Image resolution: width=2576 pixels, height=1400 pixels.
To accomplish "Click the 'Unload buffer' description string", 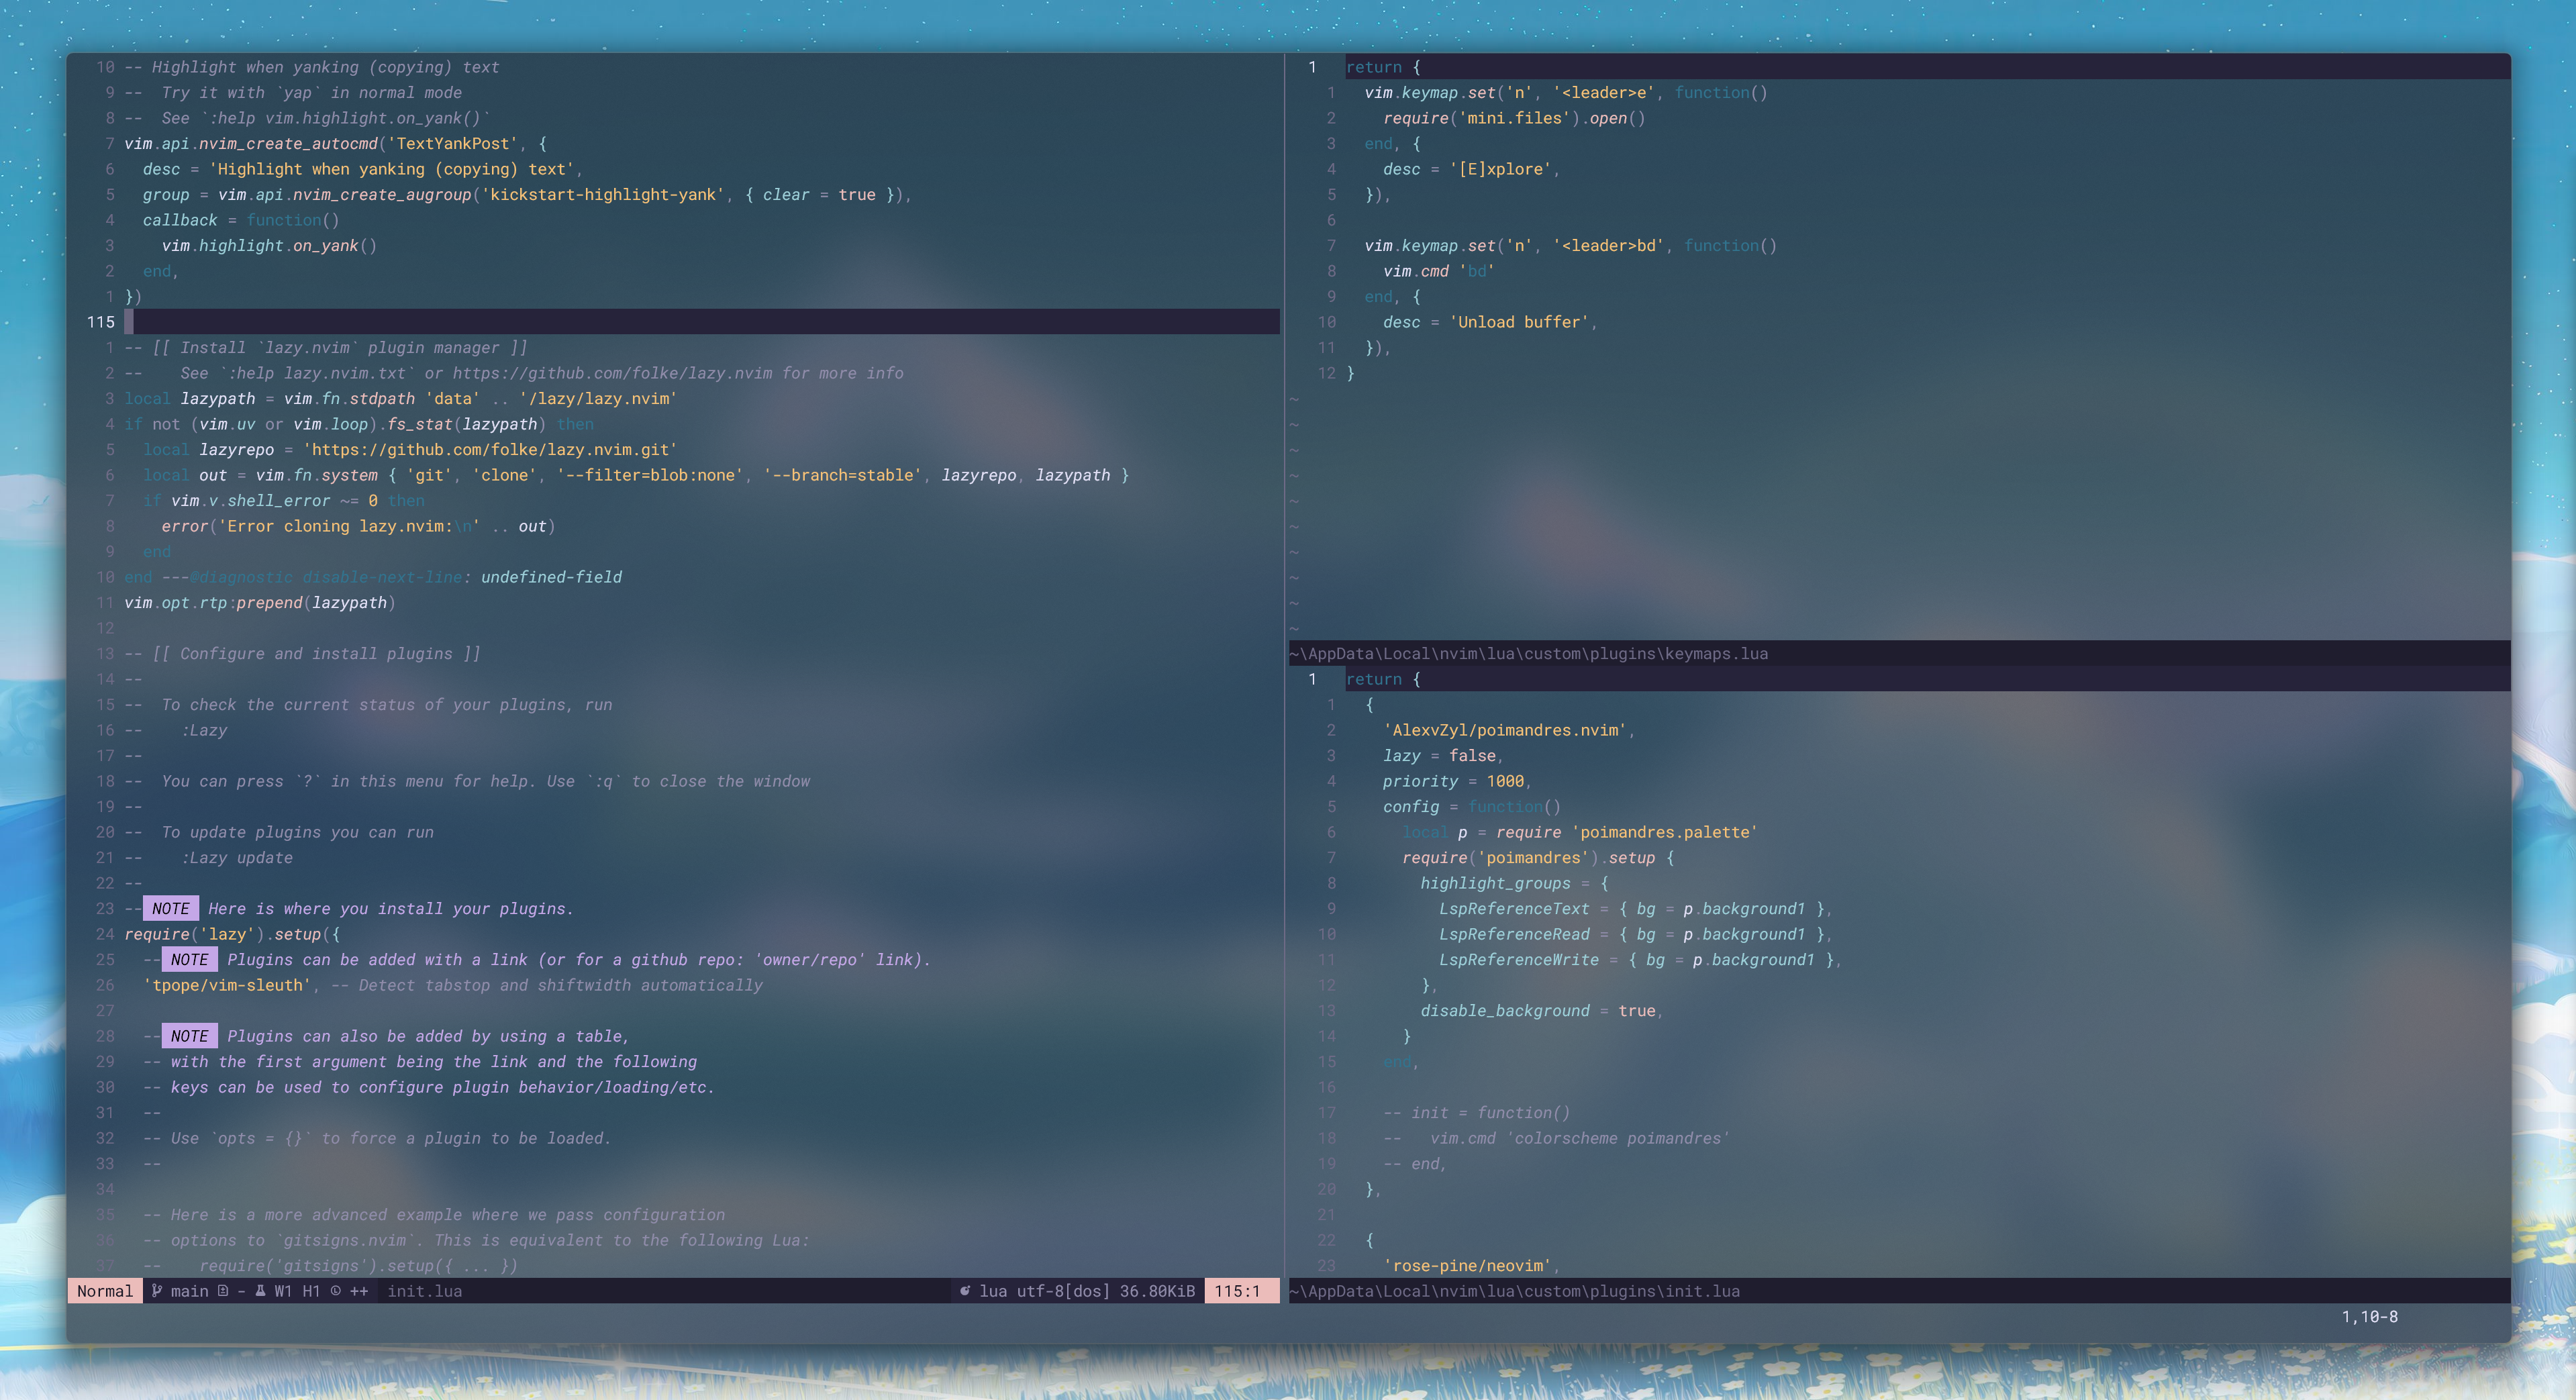I will (x=1519, y=322).
